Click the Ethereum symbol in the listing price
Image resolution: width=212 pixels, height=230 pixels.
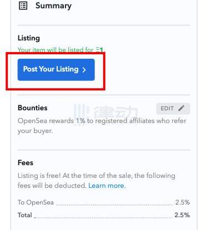coord(98,49)
